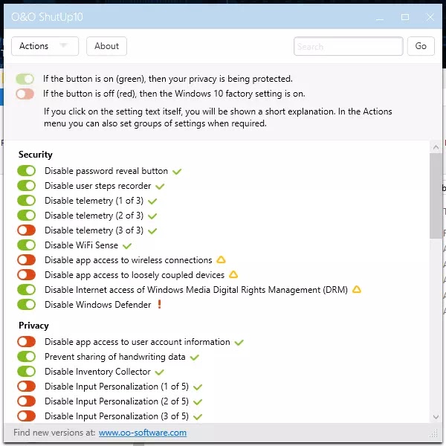
Task: Toggle Disable password reveal button switch
Action: click(27, 171)
